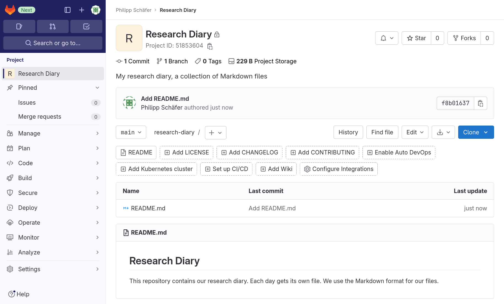Copy commit SHA f8b01637 to clipboard
Viewport: 504px width, 304px height.
(481, 103)
